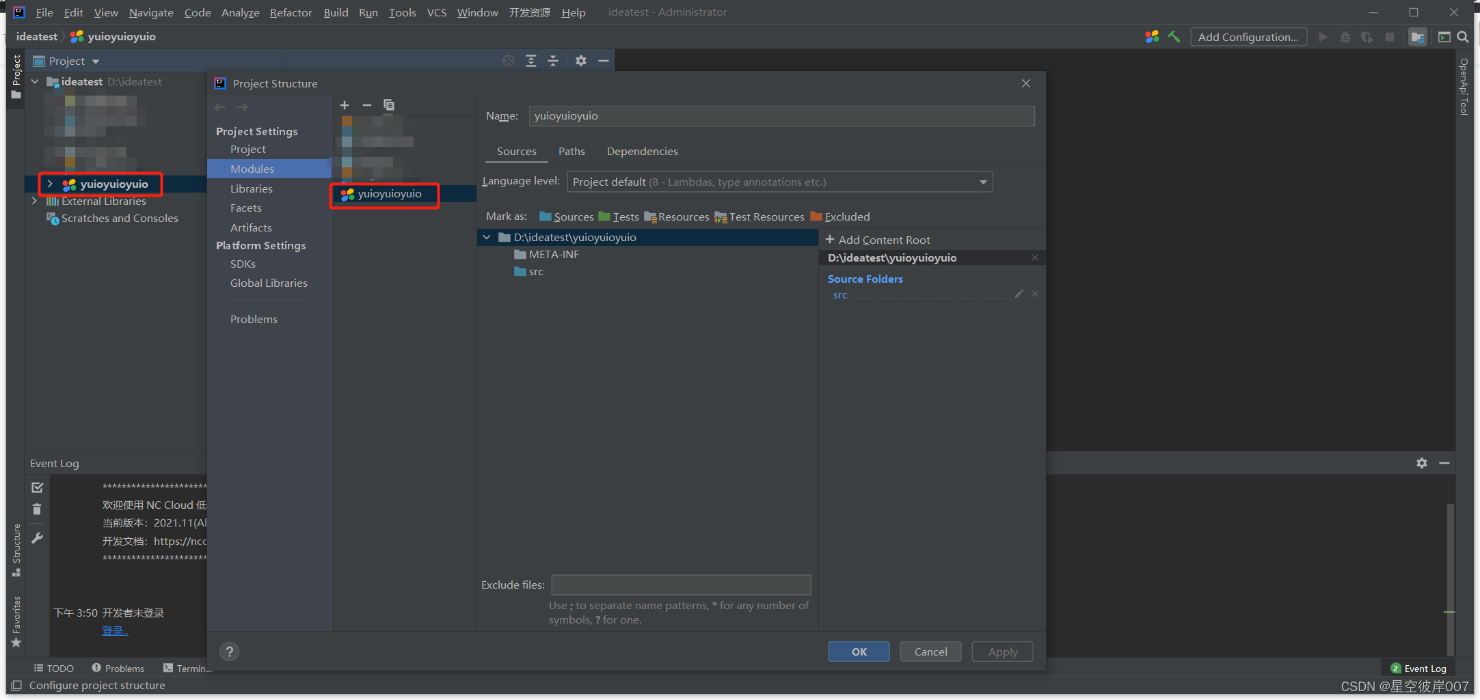Add a new module with plus icon
Image resolution: width=1480 pixels, height=700 pixels.
pos(345,105)
